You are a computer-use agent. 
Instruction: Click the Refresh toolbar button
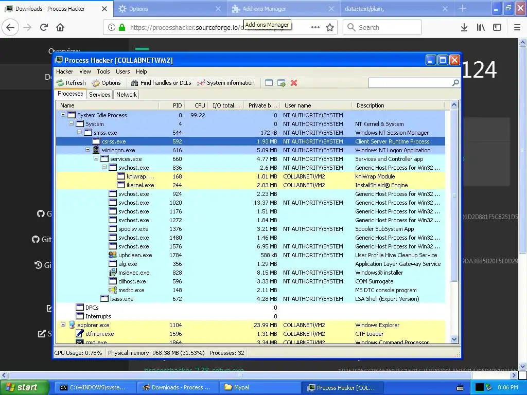(71, 83)
